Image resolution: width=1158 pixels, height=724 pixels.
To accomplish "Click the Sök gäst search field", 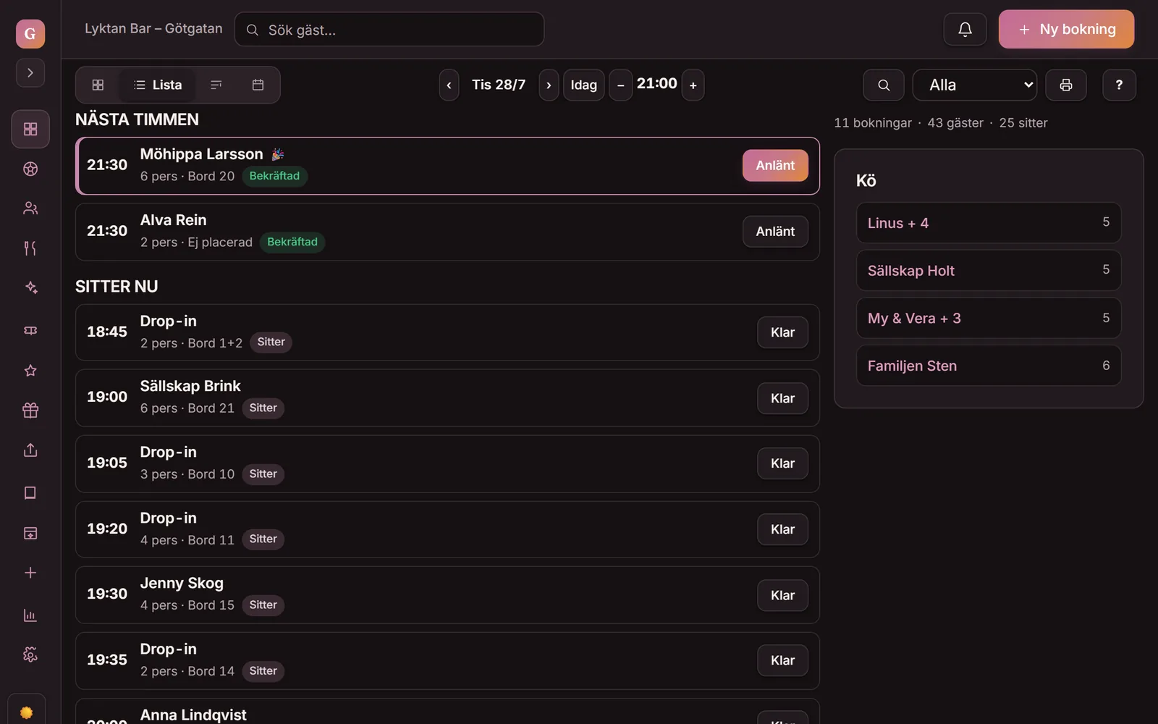I will [389, 30].
